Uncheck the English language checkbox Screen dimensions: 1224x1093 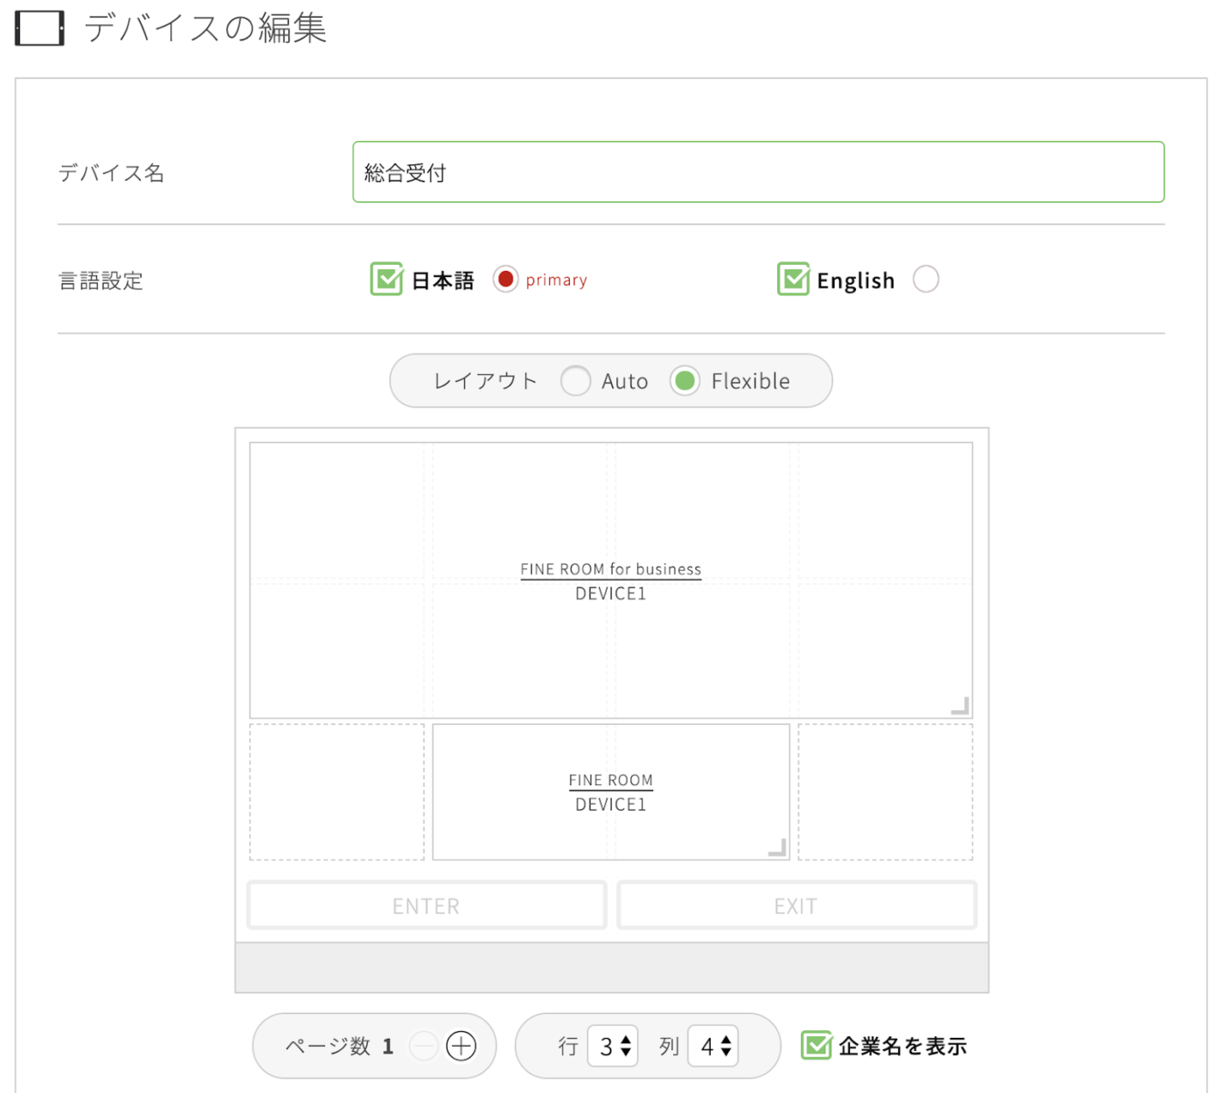click(794, 279)
